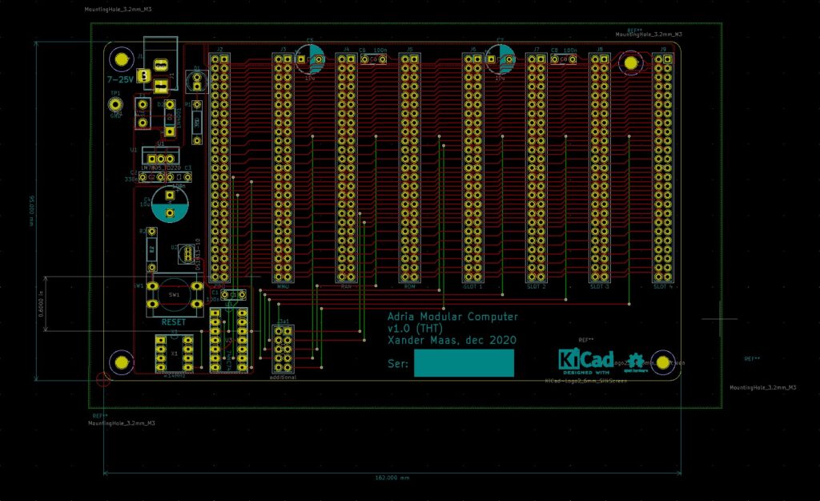
Task: Select the top-left mounting hole pad
Action: pos(122,59)
